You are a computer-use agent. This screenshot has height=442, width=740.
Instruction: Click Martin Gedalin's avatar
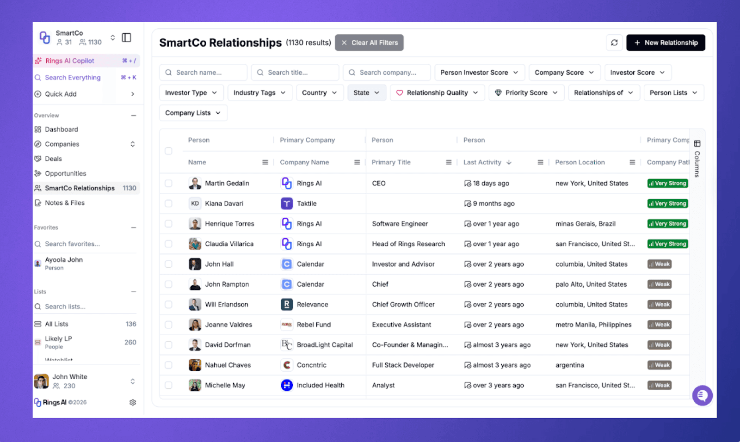[x=195, y=183]
